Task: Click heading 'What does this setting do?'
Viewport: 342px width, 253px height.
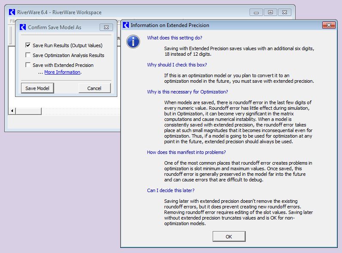Action: click(174, 38)
